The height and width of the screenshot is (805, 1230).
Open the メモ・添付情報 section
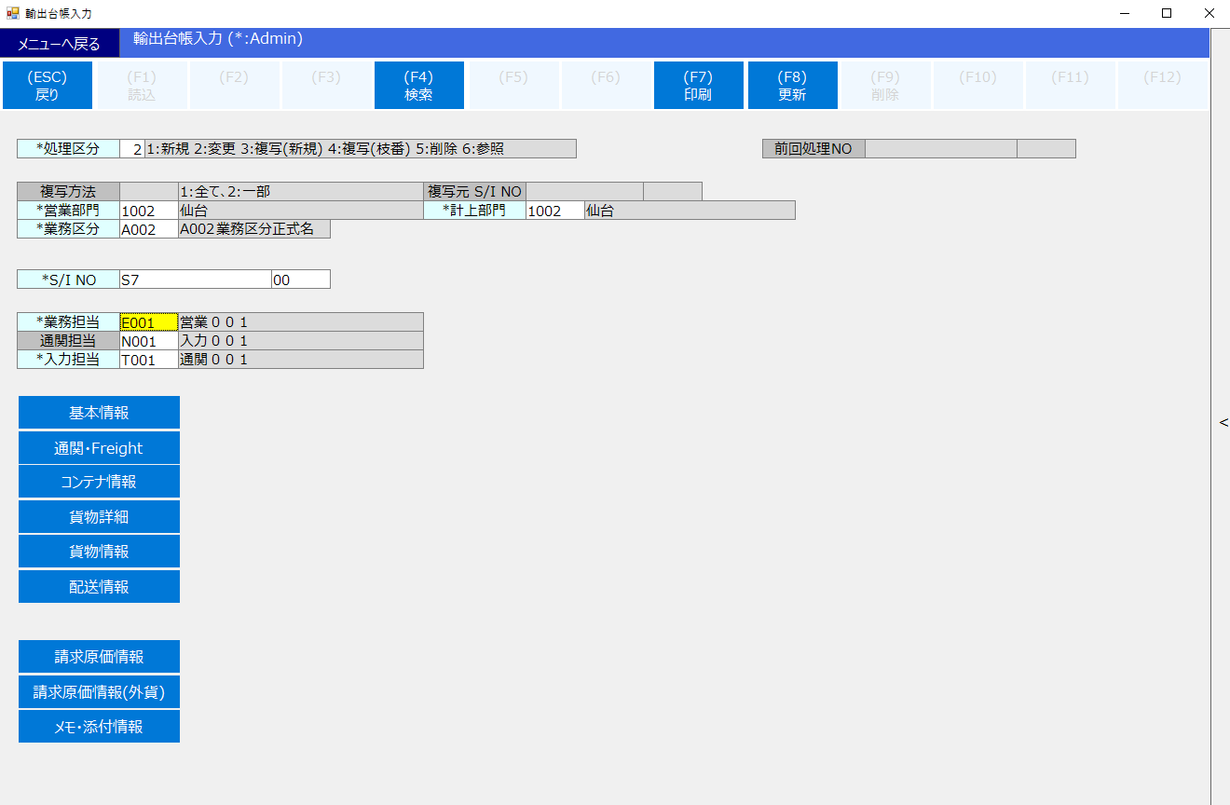(x=99, y=727)
